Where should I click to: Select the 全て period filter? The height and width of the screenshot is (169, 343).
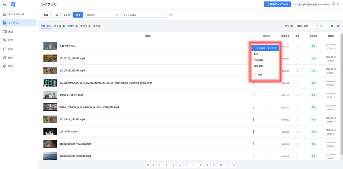click(x=78, y=15)
